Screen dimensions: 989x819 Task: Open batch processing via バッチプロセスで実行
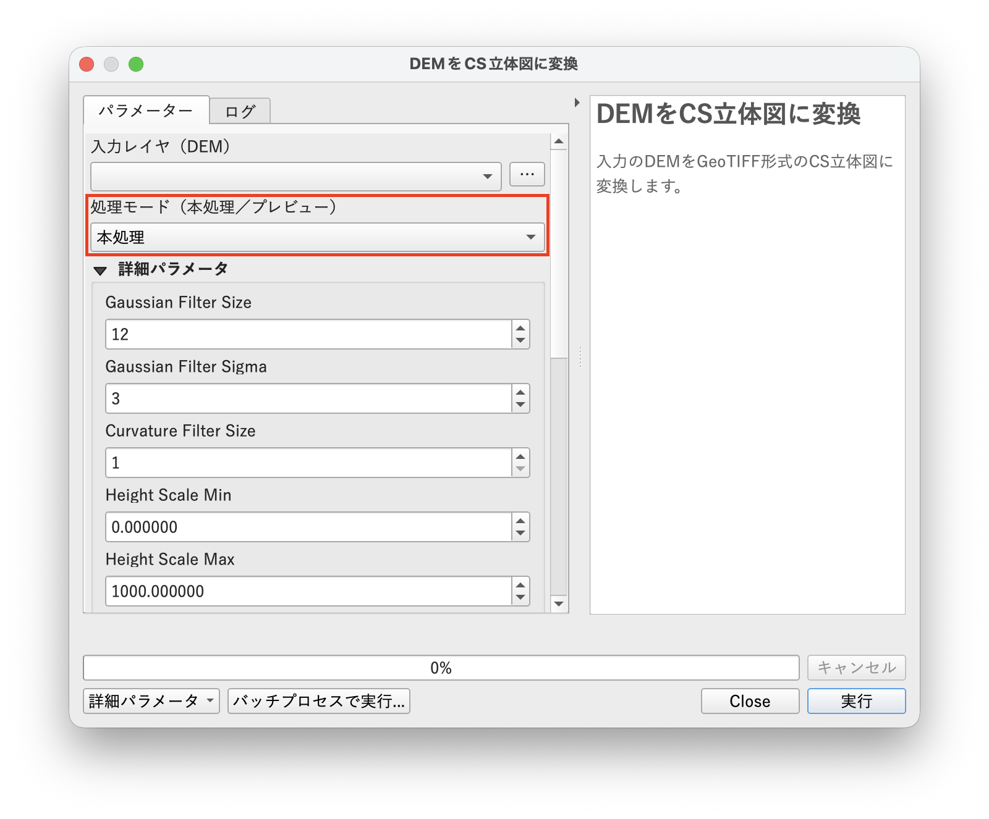(319, 701)
